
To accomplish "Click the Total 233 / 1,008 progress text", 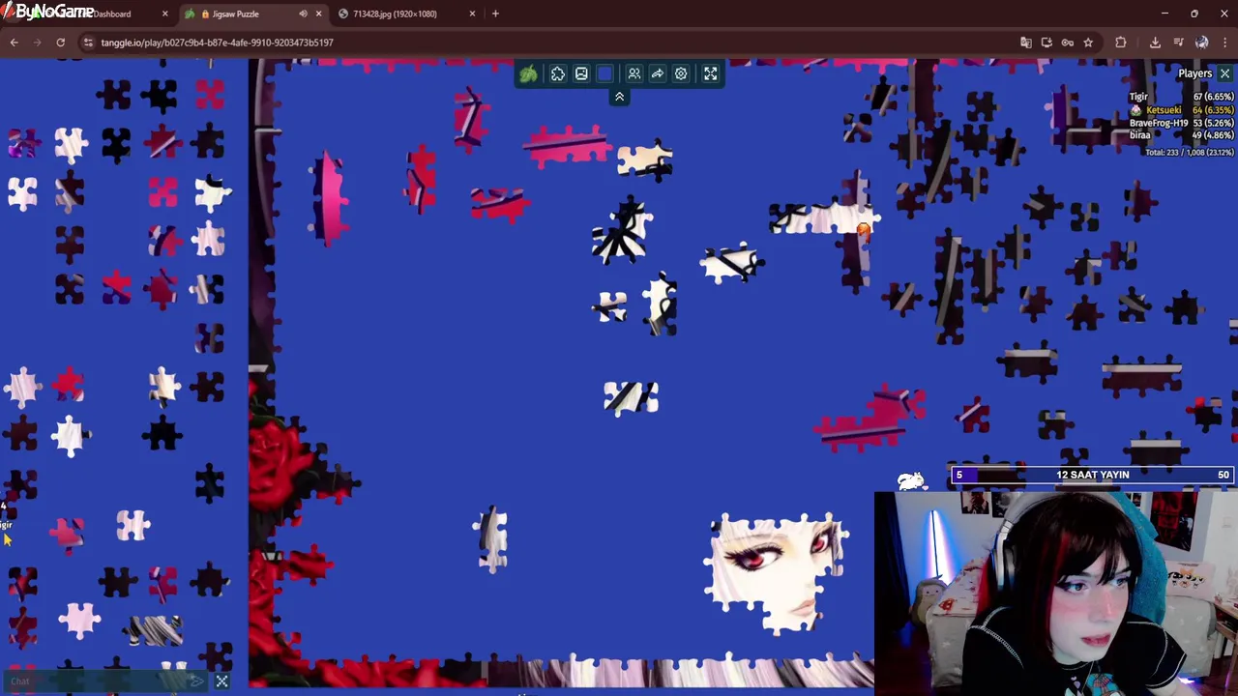I will [1189, 152].
